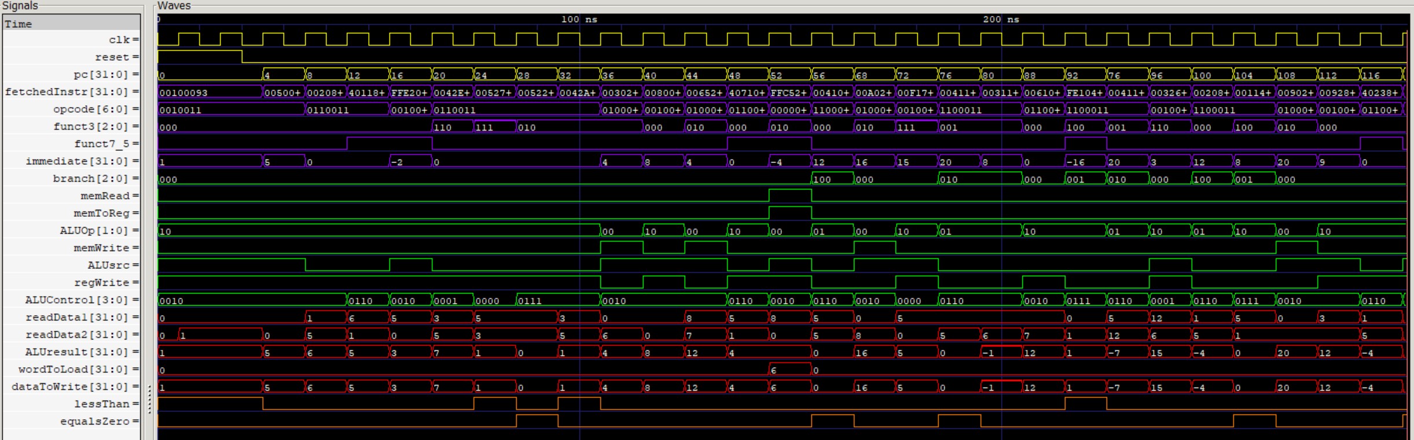Image resolution: width=1414 pixels, height=440 pixels.
Task: Click pc waveform value 88
Action: 1030,75
